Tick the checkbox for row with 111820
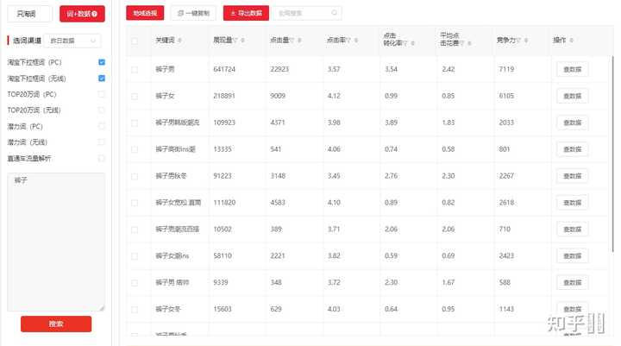The width and height of the screenshot is (621, 346). tap(135, 203)
